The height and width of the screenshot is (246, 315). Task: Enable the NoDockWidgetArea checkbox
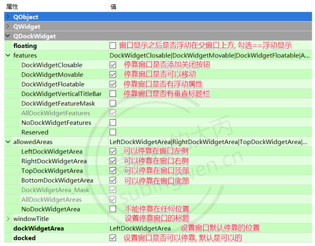click(113, 209)
